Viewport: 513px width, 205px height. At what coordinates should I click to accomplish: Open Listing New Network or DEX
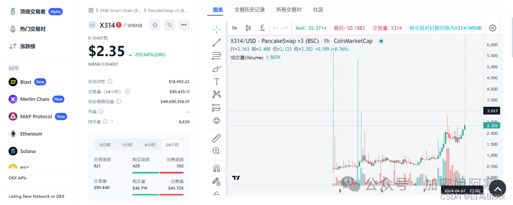point(37,196)
